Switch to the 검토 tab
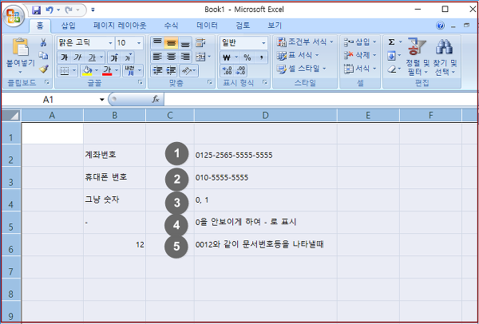Viewport: 479px width, 324px height. [x=243, y=26]
